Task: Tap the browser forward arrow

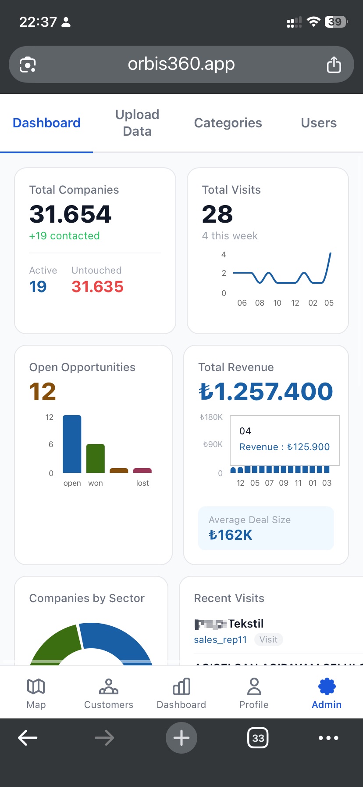Action: click(x=104, y=738)
